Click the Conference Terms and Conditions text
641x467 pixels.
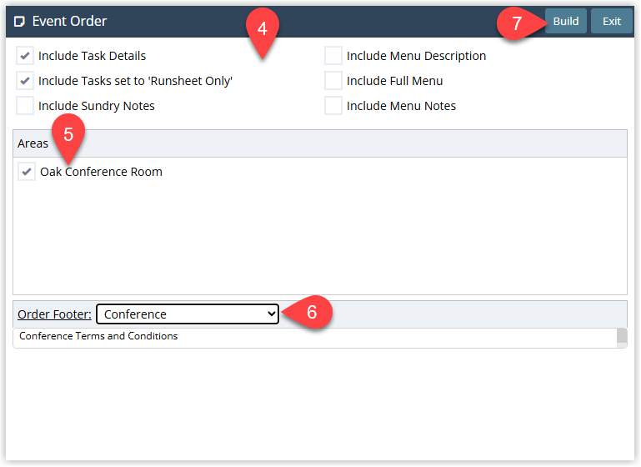tap(98, 336)
